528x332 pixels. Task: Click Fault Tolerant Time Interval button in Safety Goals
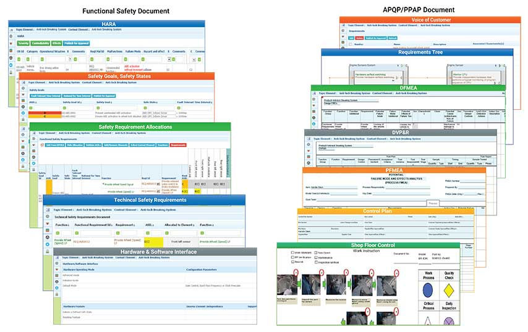pos(46,96)
